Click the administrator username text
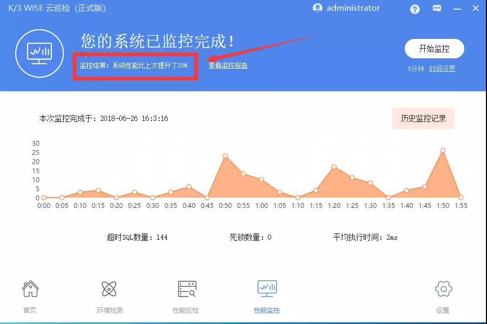Screen dimensions: 487x324 pyautogui.click(x=353, y=8)
